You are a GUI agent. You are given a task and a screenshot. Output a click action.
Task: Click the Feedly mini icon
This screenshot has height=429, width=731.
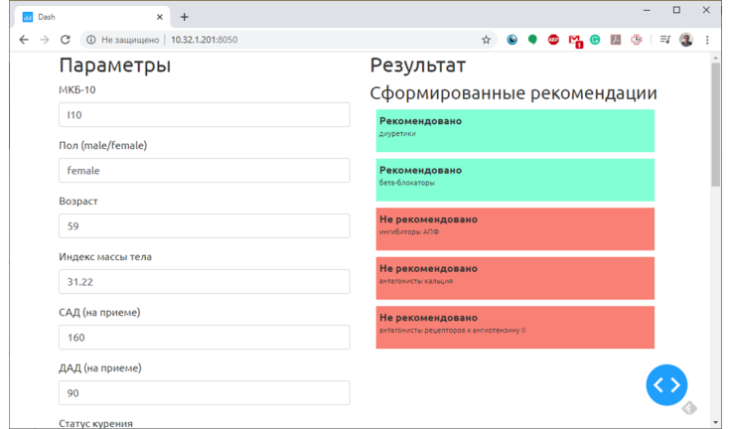click(x=689, y=408)
